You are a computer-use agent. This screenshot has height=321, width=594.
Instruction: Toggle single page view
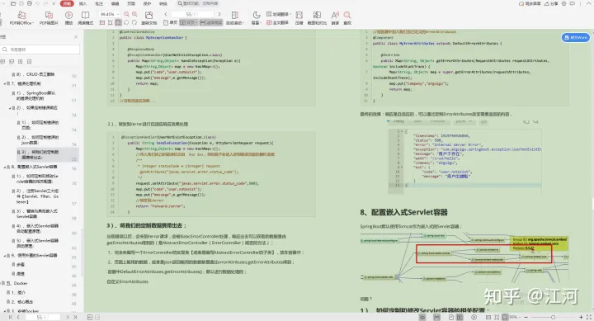[x=171, y=23]
